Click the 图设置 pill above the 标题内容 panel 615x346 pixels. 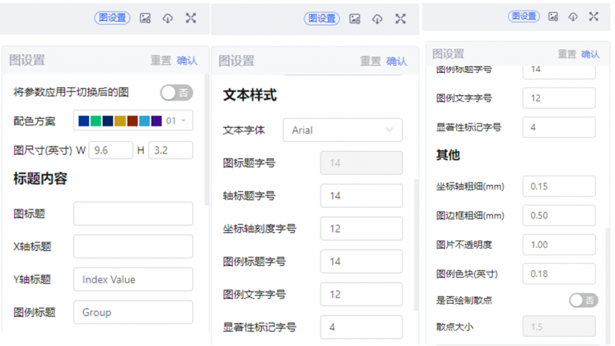pyautogui.click(x=112, y=18)
